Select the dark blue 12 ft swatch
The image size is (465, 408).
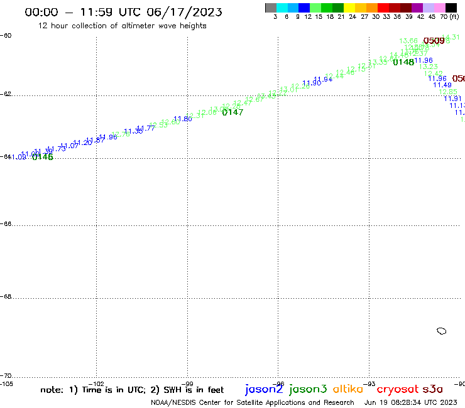tap(304, 8)
